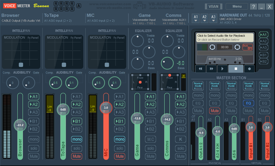Viewport: 275px width, 166px height.
Task: Open the A1 hardware output dropdown
Action: (196, 18)
